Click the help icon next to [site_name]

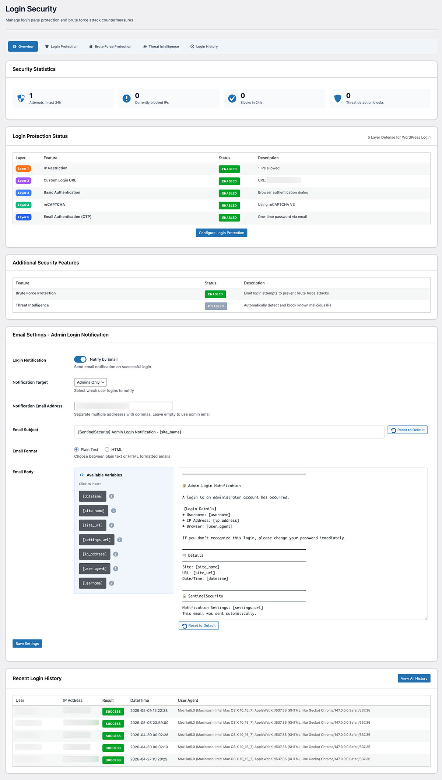(x=113, y=511)
